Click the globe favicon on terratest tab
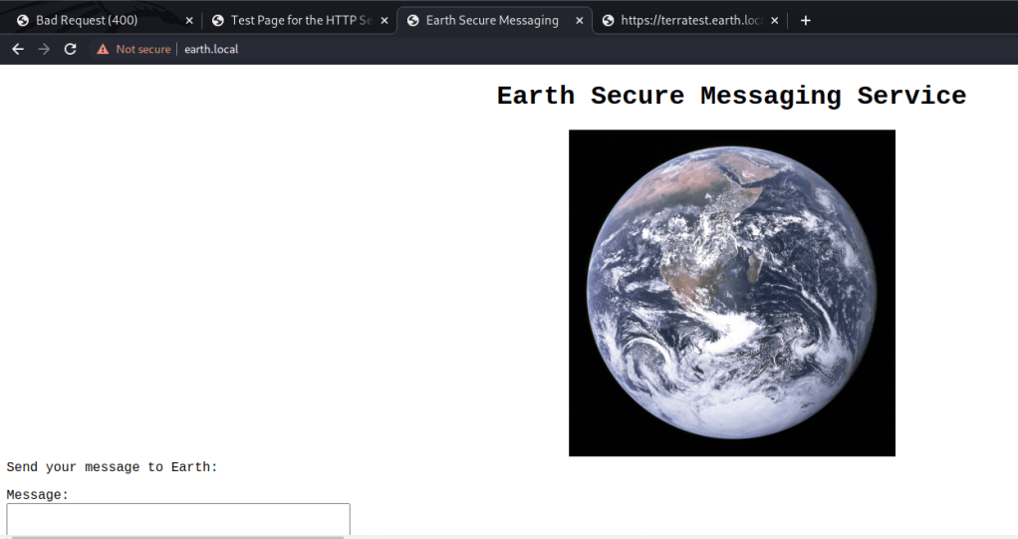This screenshot has width=1018, height=539. click(x=608, y=21)
